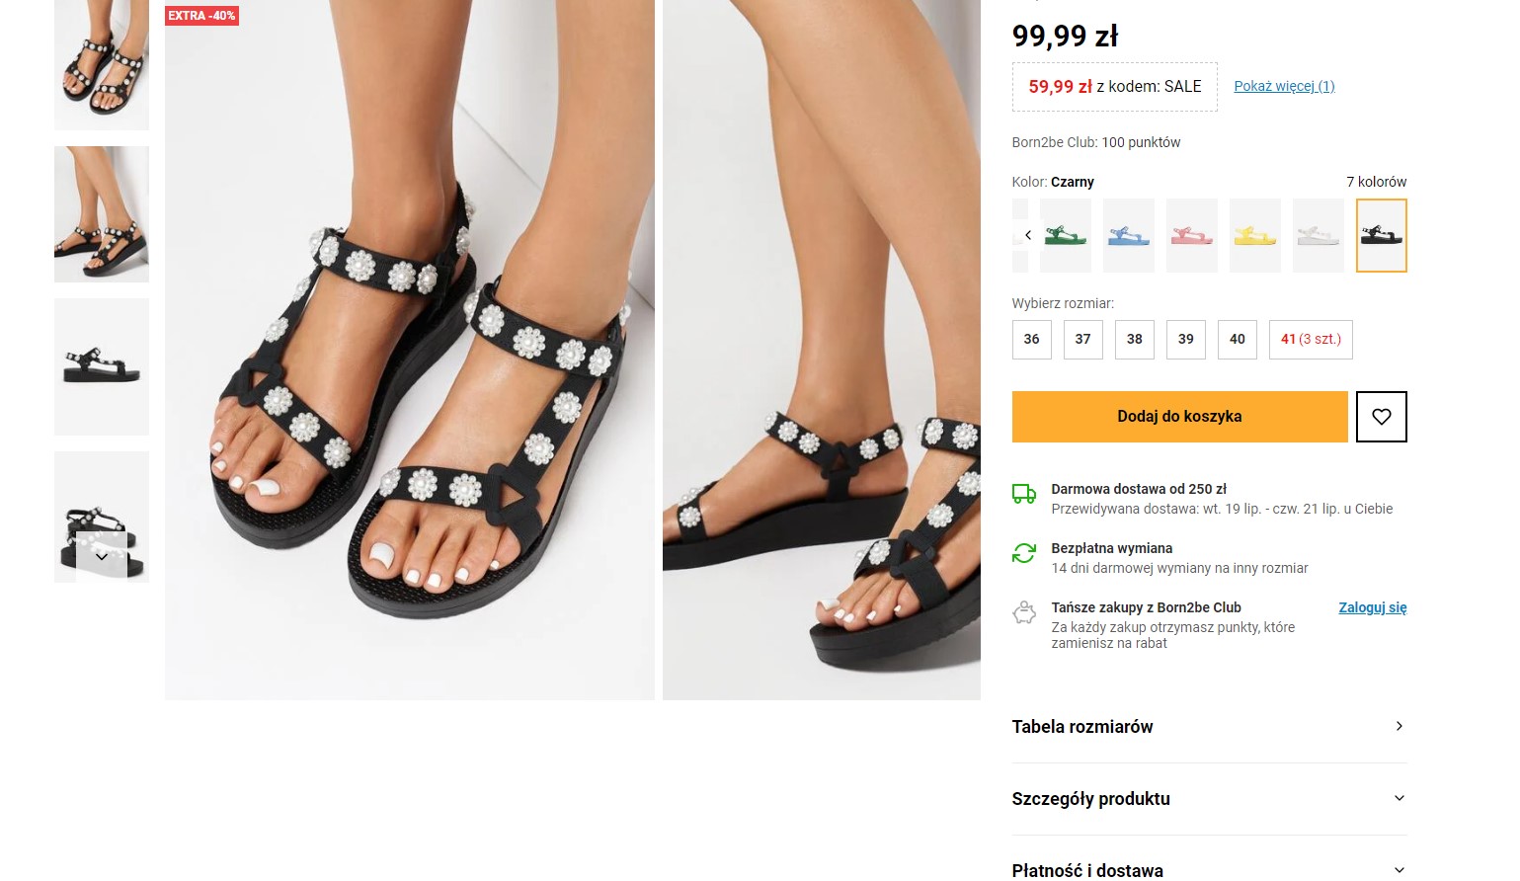The image size is (1520, 881).
Task: Expand the Szczegóły produktu section
Action: [x=1209, y=799]
